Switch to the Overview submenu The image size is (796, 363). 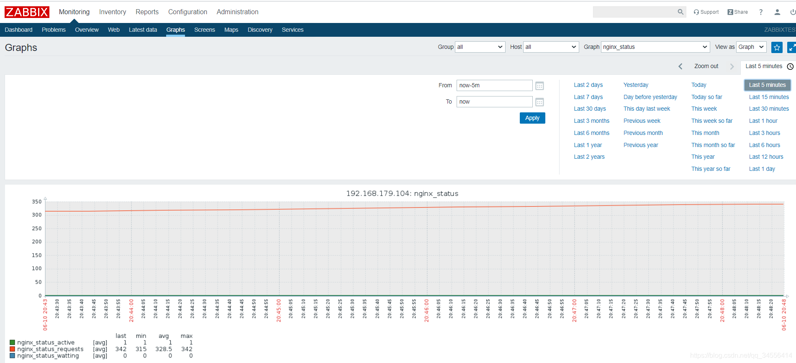[x=87, y=30]
